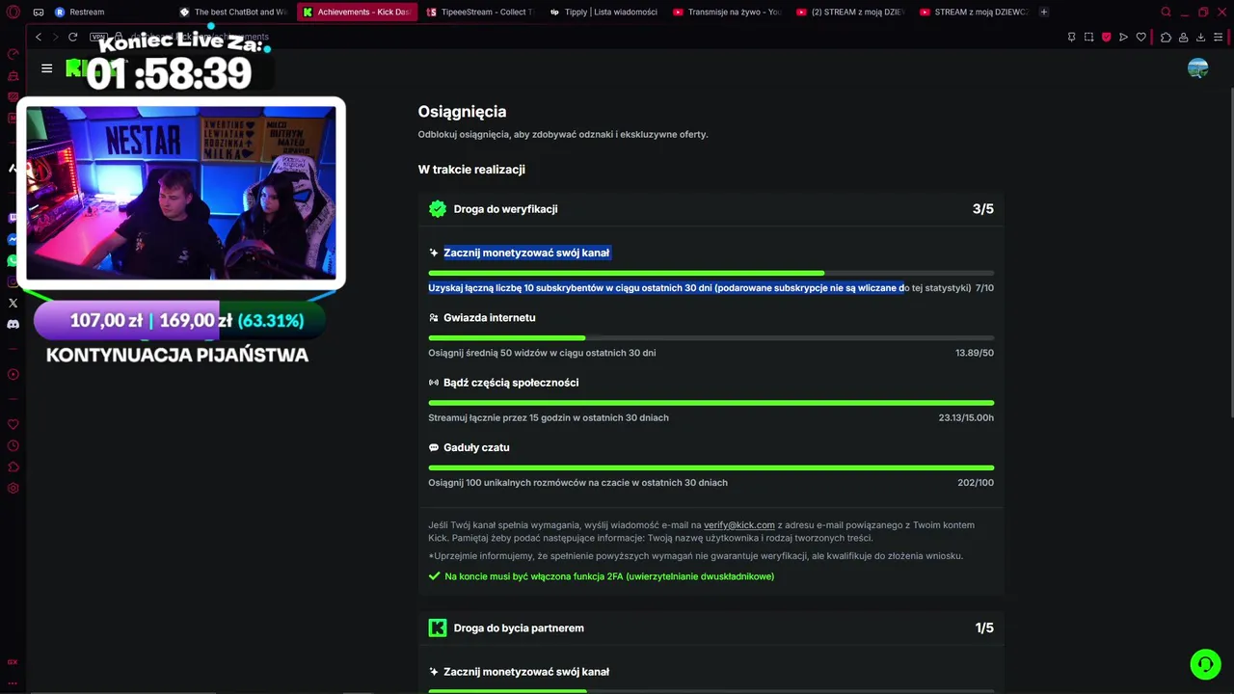The height and width of the screenshot is (694, 1234).
Task: Click the green 2FA requirement line
Action: point(601,576)
